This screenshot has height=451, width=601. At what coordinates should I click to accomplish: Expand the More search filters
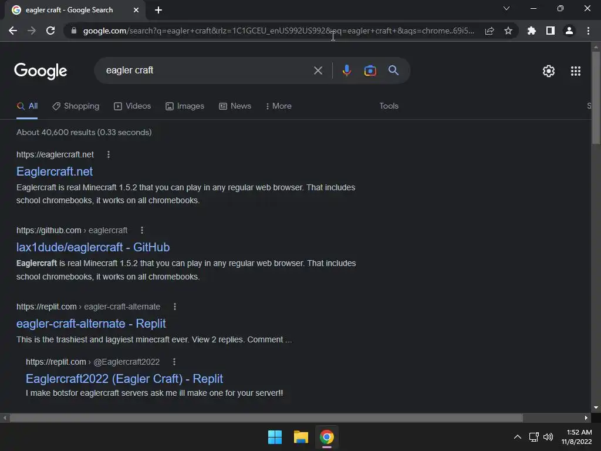[279, 106]
